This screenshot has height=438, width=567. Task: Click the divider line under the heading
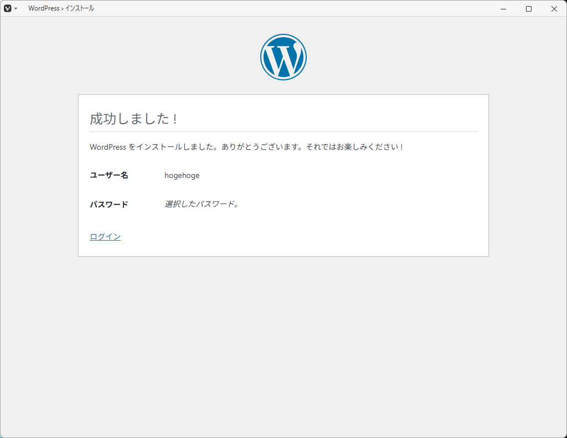tap(283, 131)
